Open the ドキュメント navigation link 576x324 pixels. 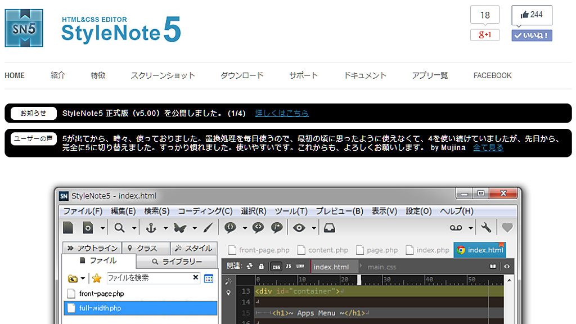click(x=365, y=75)
